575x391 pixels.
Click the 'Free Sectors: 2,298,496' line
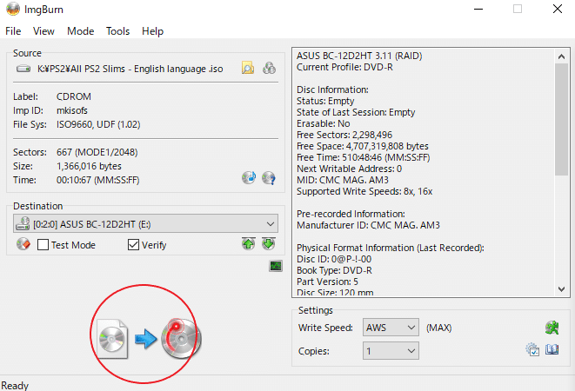[344, 135]
